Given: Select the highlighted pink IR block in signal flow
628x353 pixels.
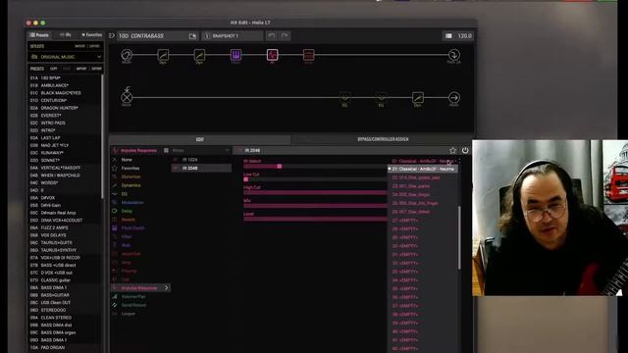Looking at the screenshot, I should pyautogui.click(x=273, y=55).
